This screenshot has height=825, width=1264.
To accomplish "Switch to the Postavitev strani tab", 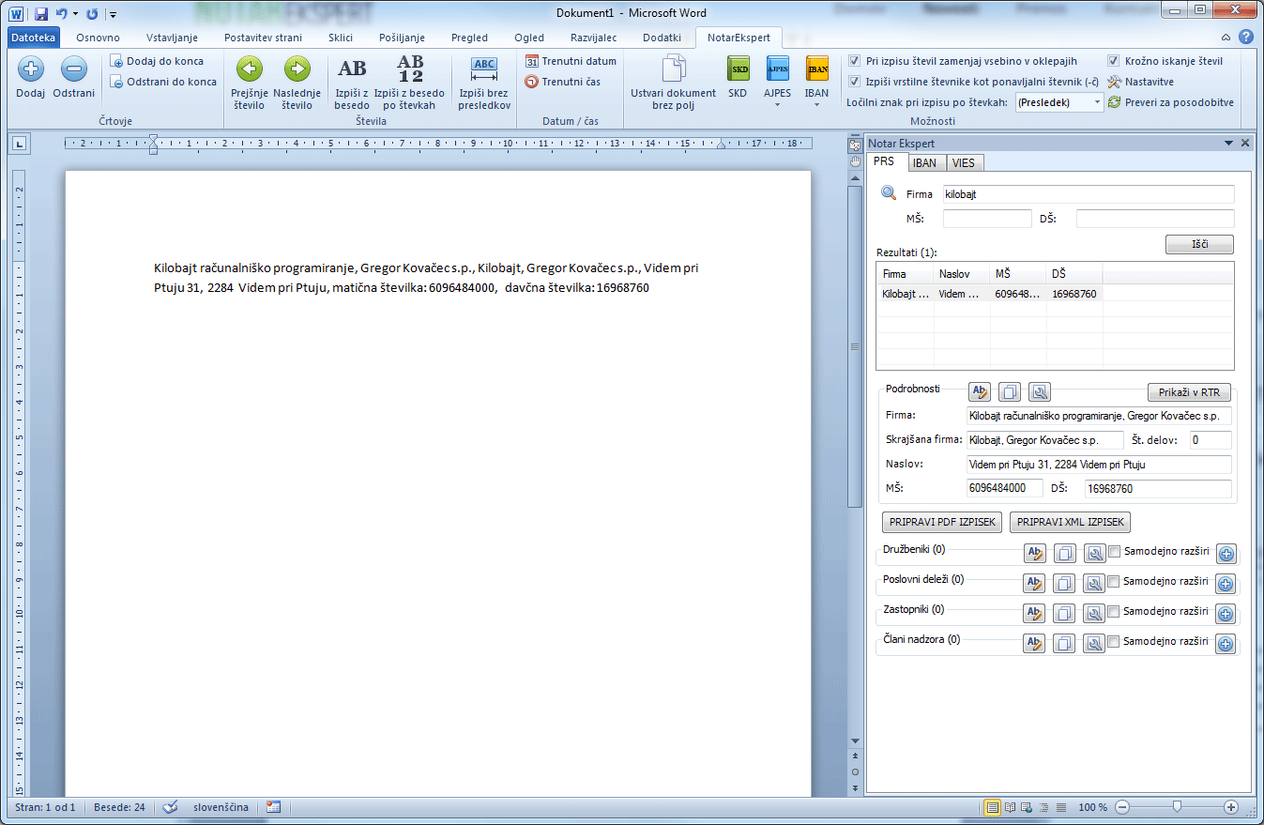I will (x=263, y=38).
